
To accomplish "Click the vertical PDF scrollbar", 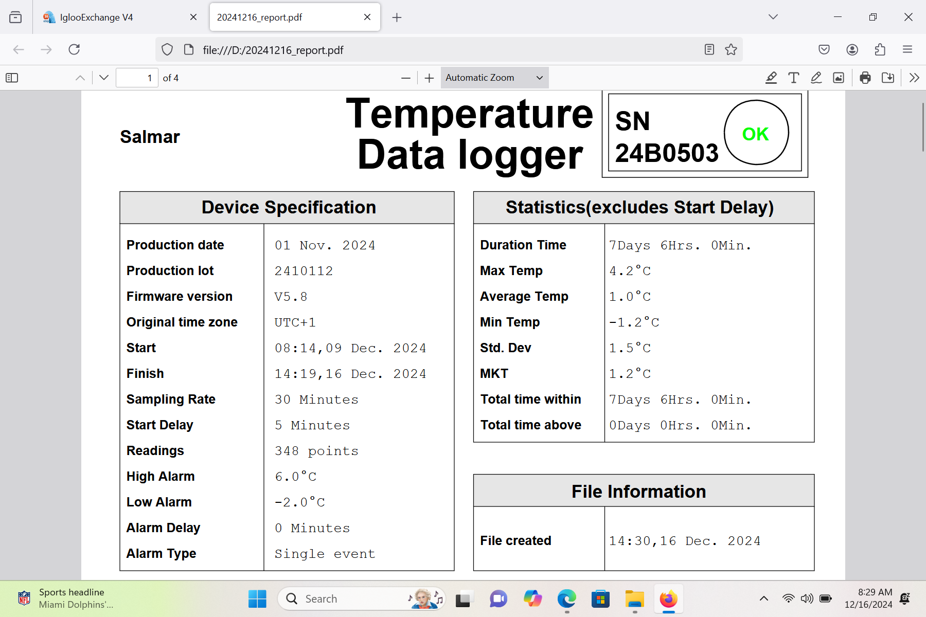I will [x=923, y=127].
